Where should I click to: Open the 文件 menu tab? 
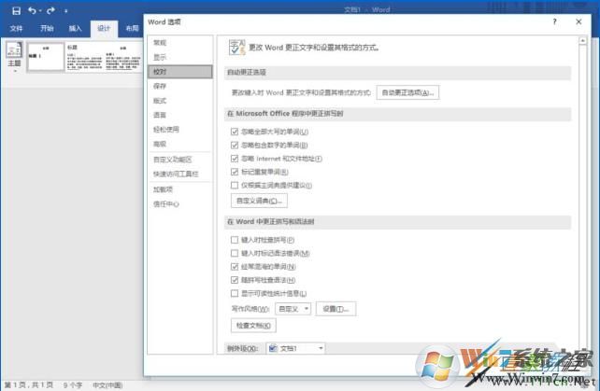tap(16, 29)
